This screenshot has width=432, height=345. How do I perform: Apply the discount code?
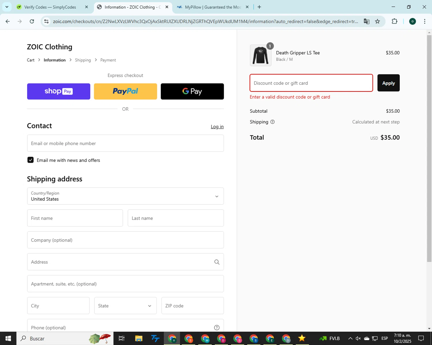(x=388, y=83)
